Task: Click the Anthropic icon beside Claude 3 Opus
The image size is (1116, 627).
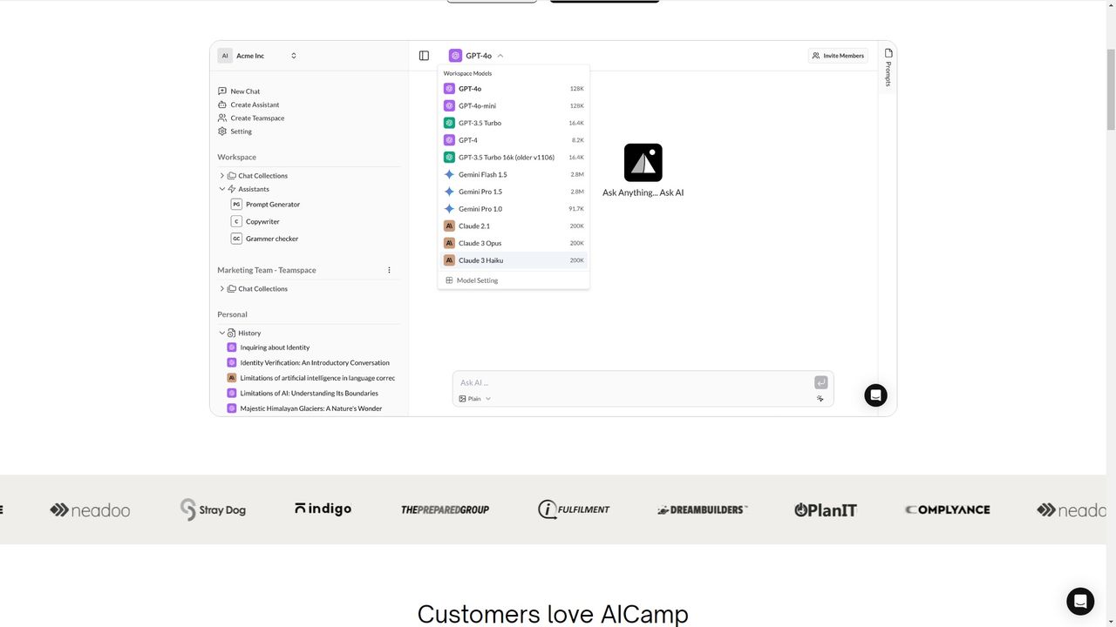Action: pyautogui.click(x=449, y=243)
